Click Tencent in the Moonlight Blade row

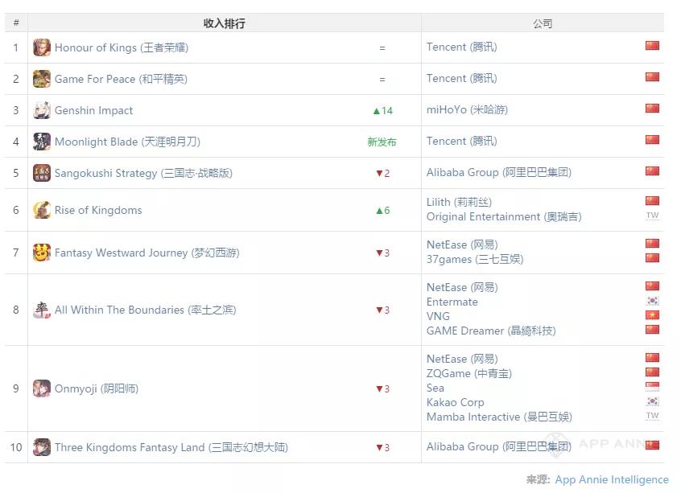(462, 141)
